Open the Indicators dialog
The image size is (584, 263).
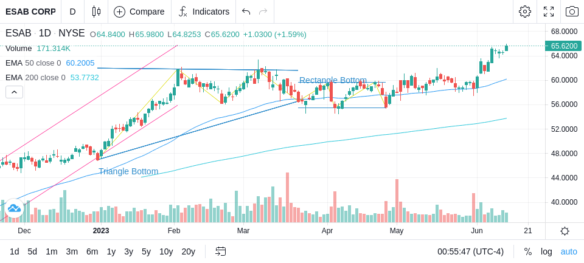204,12
